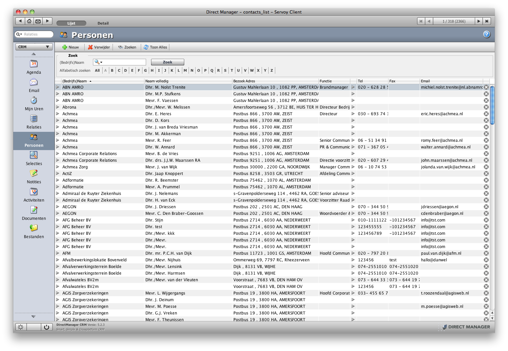
Task: Open the Agenda module icon
Action: tap(34, 64)
